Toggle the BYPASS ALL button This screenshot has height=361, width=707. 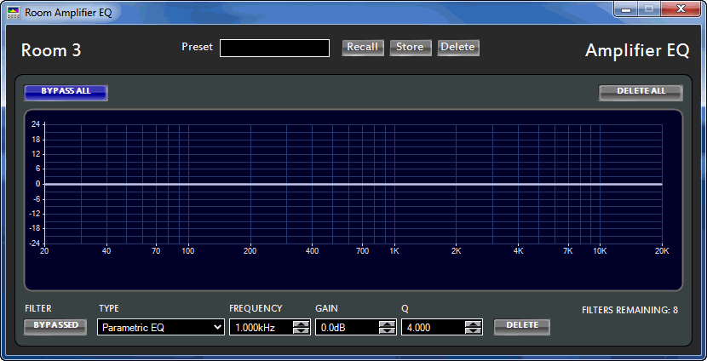click(x=66, y=93)
